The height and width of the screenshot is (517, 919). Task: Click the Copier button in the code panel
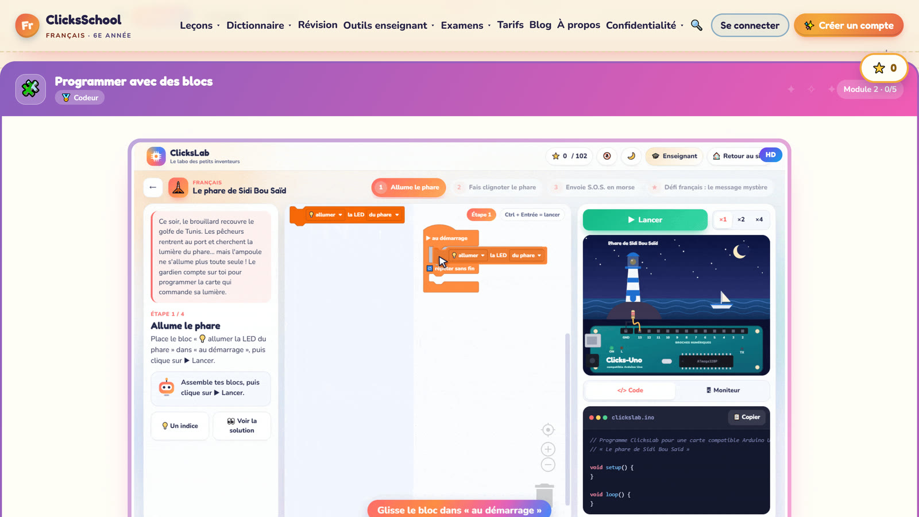(747, 417)
